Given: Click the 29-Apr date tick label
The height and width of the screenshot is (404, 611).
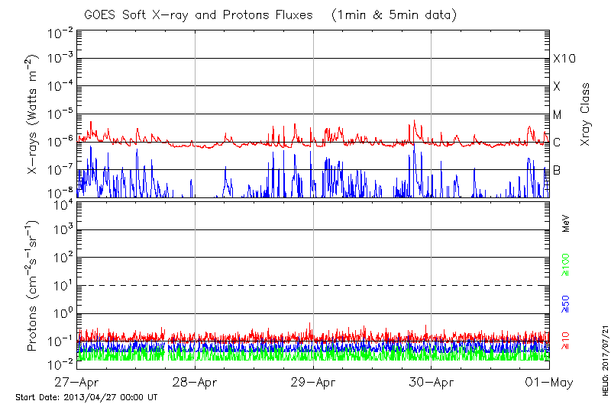Looking at the screenshot, I should [x=313, y=381].
